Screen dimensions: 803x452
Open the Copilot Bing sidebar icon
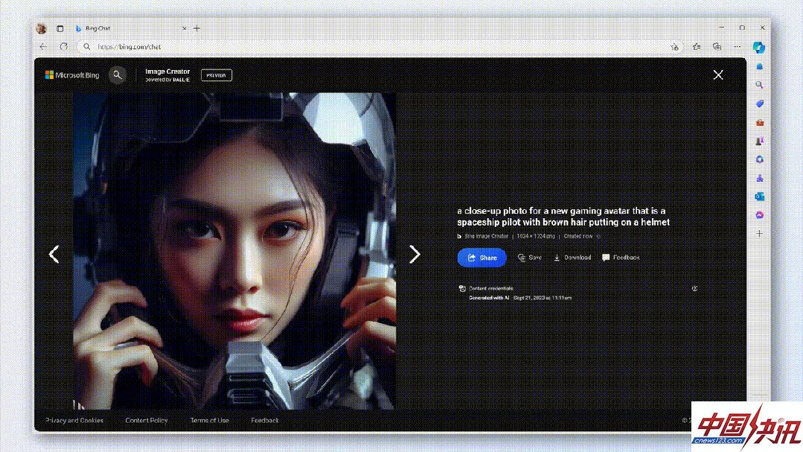(759, 47)
